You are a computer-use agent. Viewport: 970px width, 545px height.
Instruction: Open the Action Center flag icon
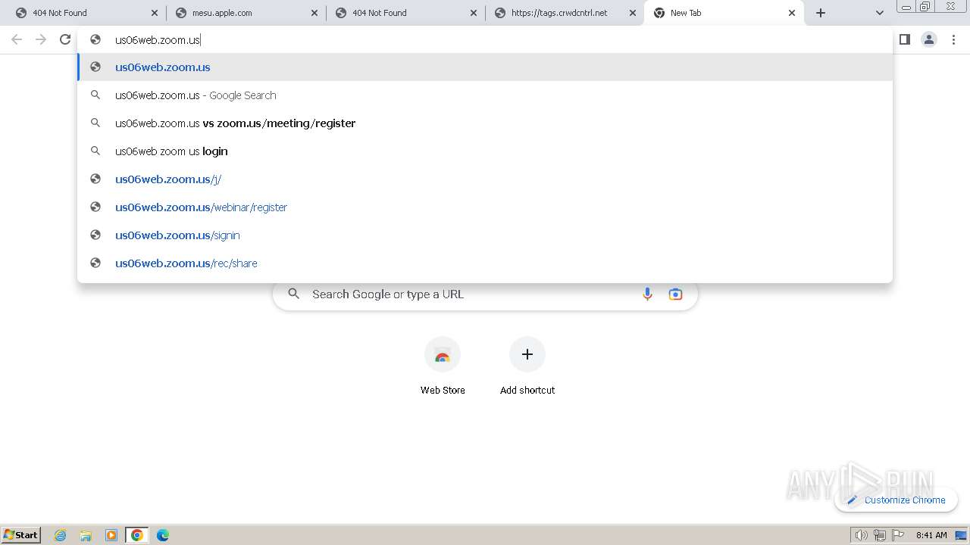[898, 535]
